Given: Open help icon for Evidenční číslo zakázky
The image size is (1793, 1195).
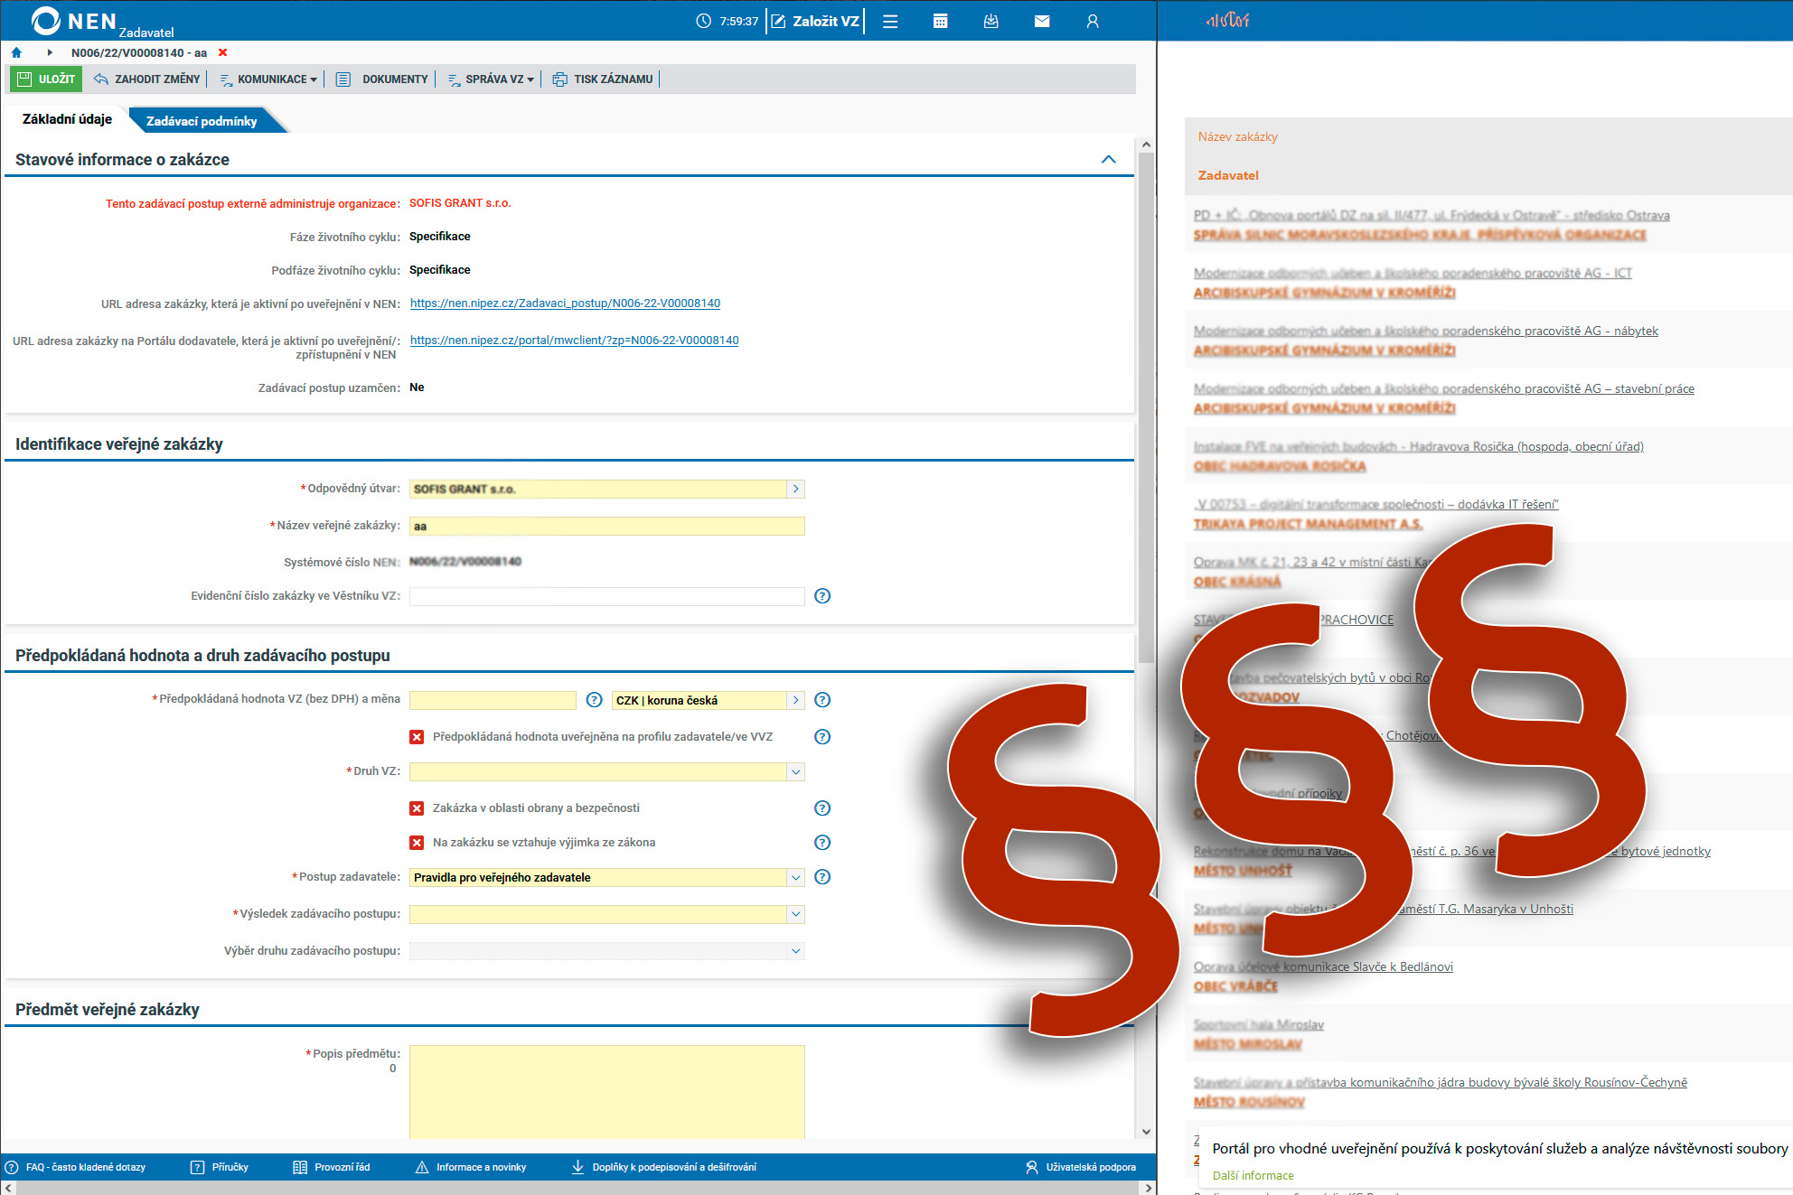Looking at the screenshot, I should pos(822,596).
